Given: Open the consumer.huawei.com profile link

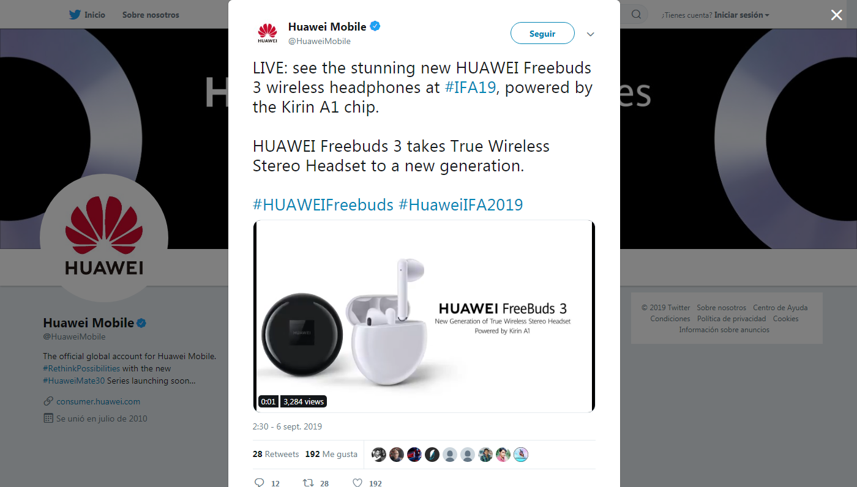Looking at the screenshot, I should (x=98, y=401).
